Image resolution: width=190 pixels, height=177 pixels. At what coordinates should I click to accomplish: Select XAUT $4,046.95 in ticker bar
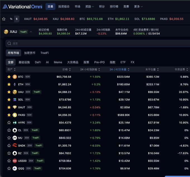pyautogui.click(x=36, y=19)
